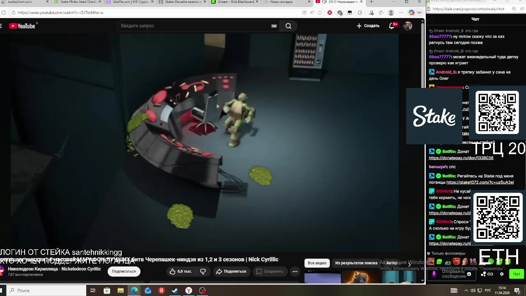Open the YouTube guide hamburger menu
The width and height of the screenshot is (526, 296).
(1, 26)
